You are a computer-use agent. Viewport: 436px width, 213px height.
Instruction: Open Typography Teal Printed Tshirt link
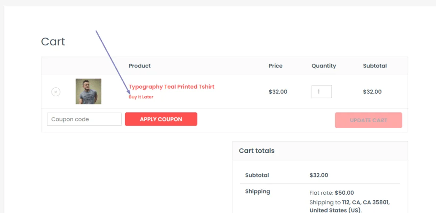tap(172, 87)
